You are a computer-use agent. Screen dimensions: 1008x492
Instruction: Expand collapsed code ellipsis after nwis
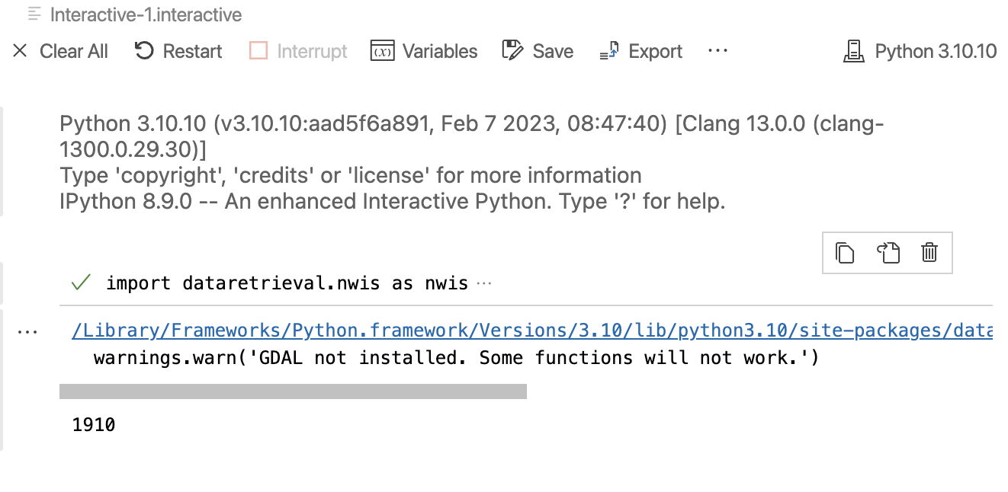click(483, 284)
